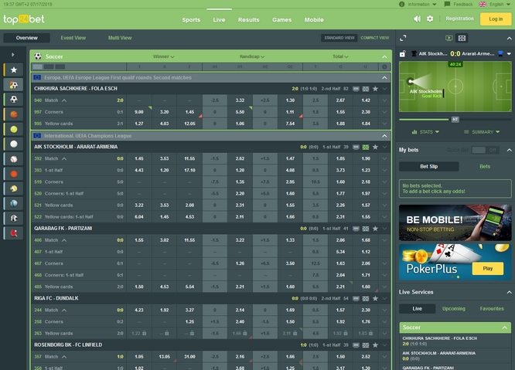Toggle the Quick Bet switch
Viewport: 515px width, 370px height.
(x=485, y=150)
